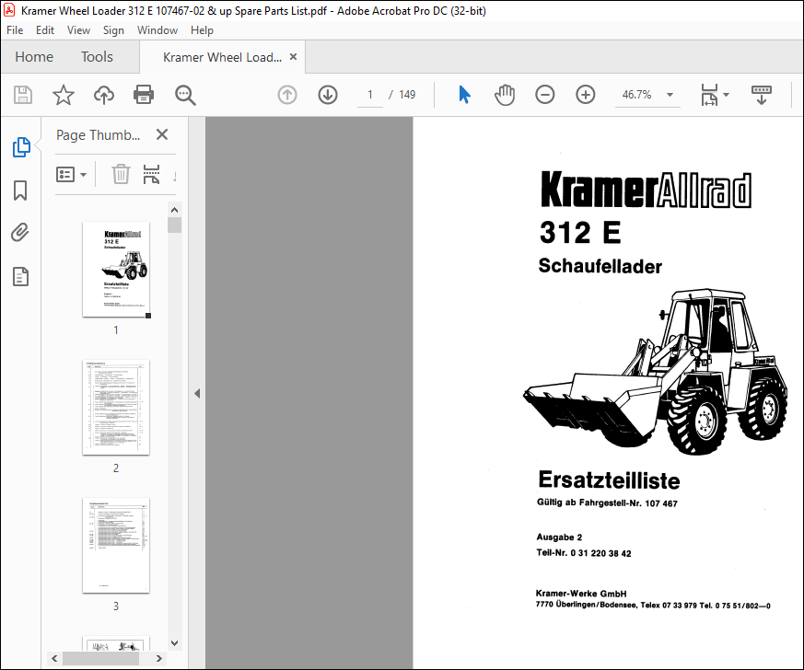Switch to the Tools tab

[x=97, y=57]
